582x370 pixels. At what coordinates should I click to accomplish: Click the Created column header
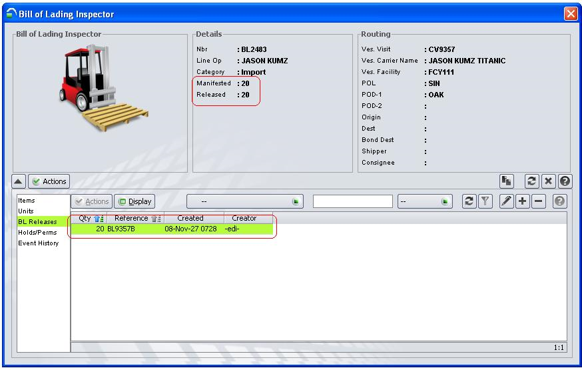(x=194, y=219)
